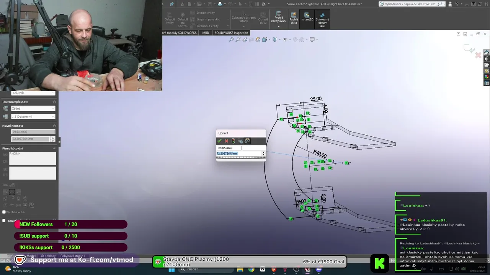Click the highlighted mark-for-drawing icon in Upravit
This screenshot has height=275, width=490.
pos(247,141)
